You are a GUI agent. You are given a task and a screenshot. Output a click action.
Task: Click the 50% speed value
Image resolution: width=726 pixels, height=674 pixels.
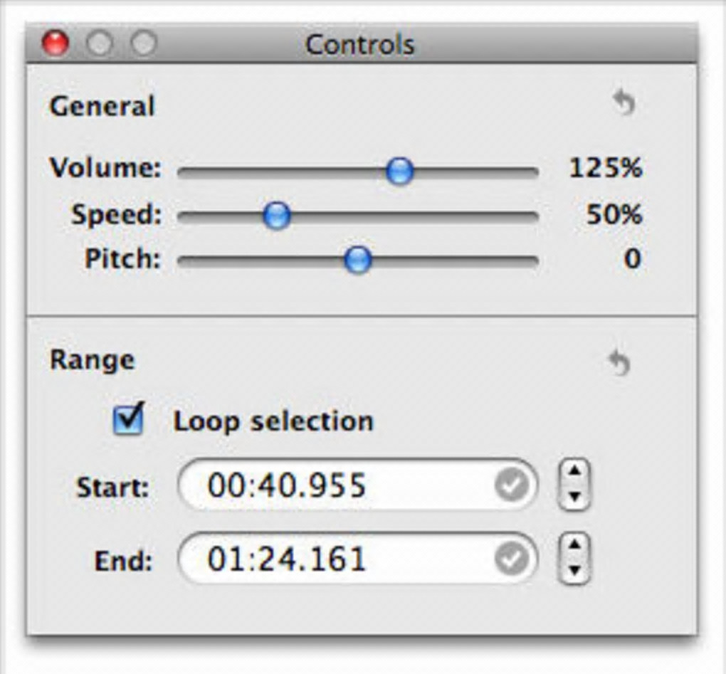pyautogui.click(x=614, y=214)
